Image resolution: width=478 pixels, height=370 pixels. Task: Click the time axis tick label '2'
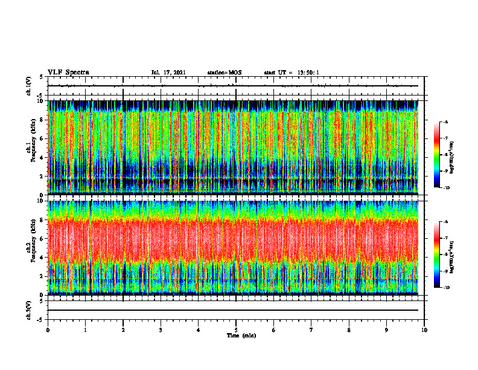pos(123,330)
